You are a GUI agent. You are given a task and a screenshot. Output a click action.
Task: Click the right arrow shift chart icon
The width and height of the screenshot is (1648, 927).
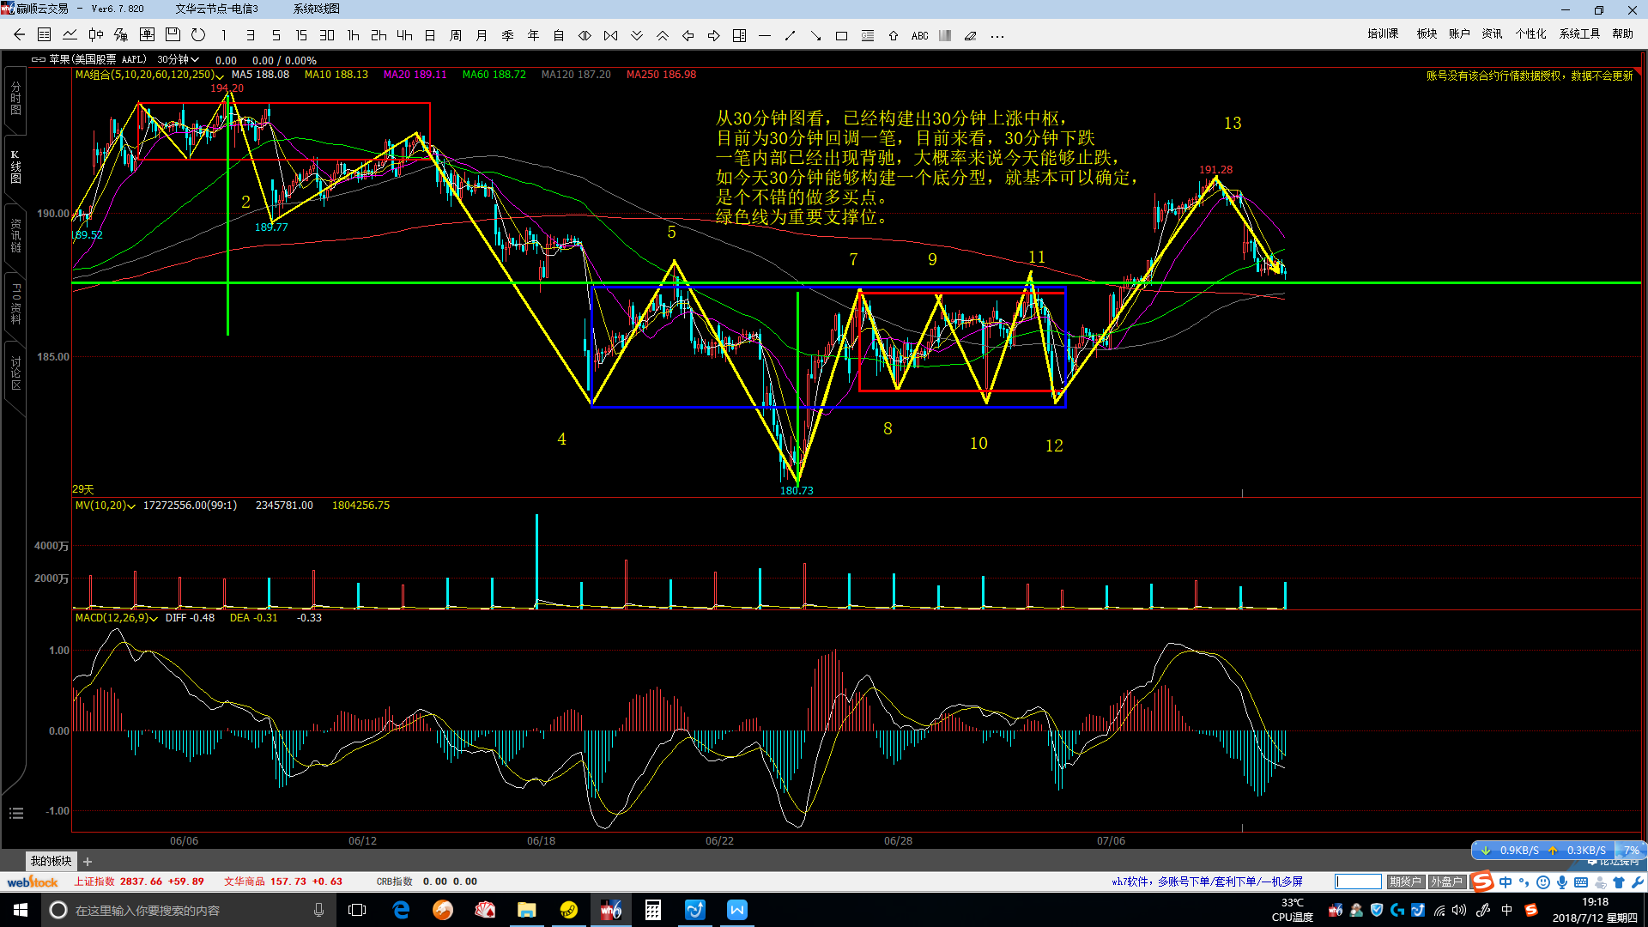coord(713,35)
